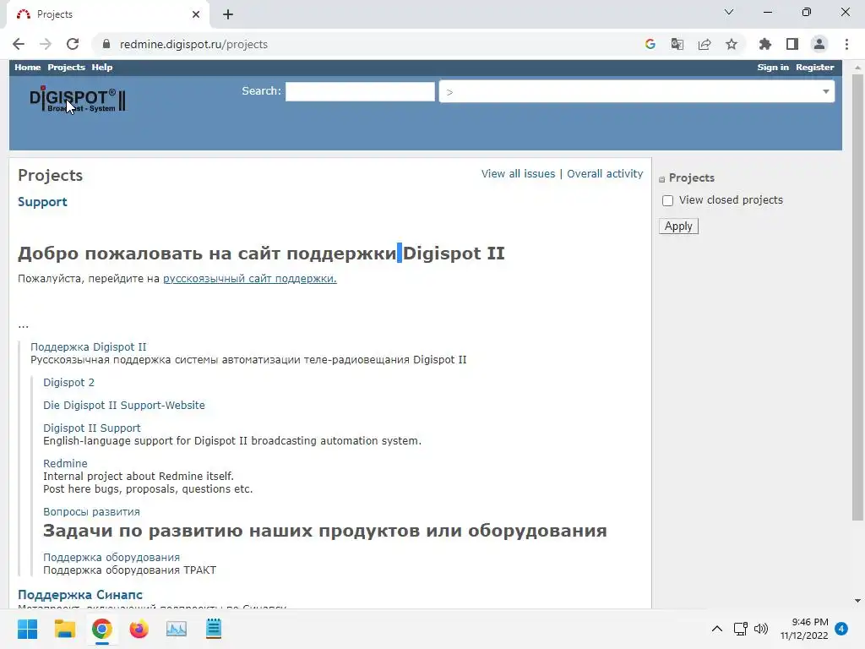Screen dimensions: 865x649
Task: Open a new tab with plus icon
Action: click(x=228, y=14)
